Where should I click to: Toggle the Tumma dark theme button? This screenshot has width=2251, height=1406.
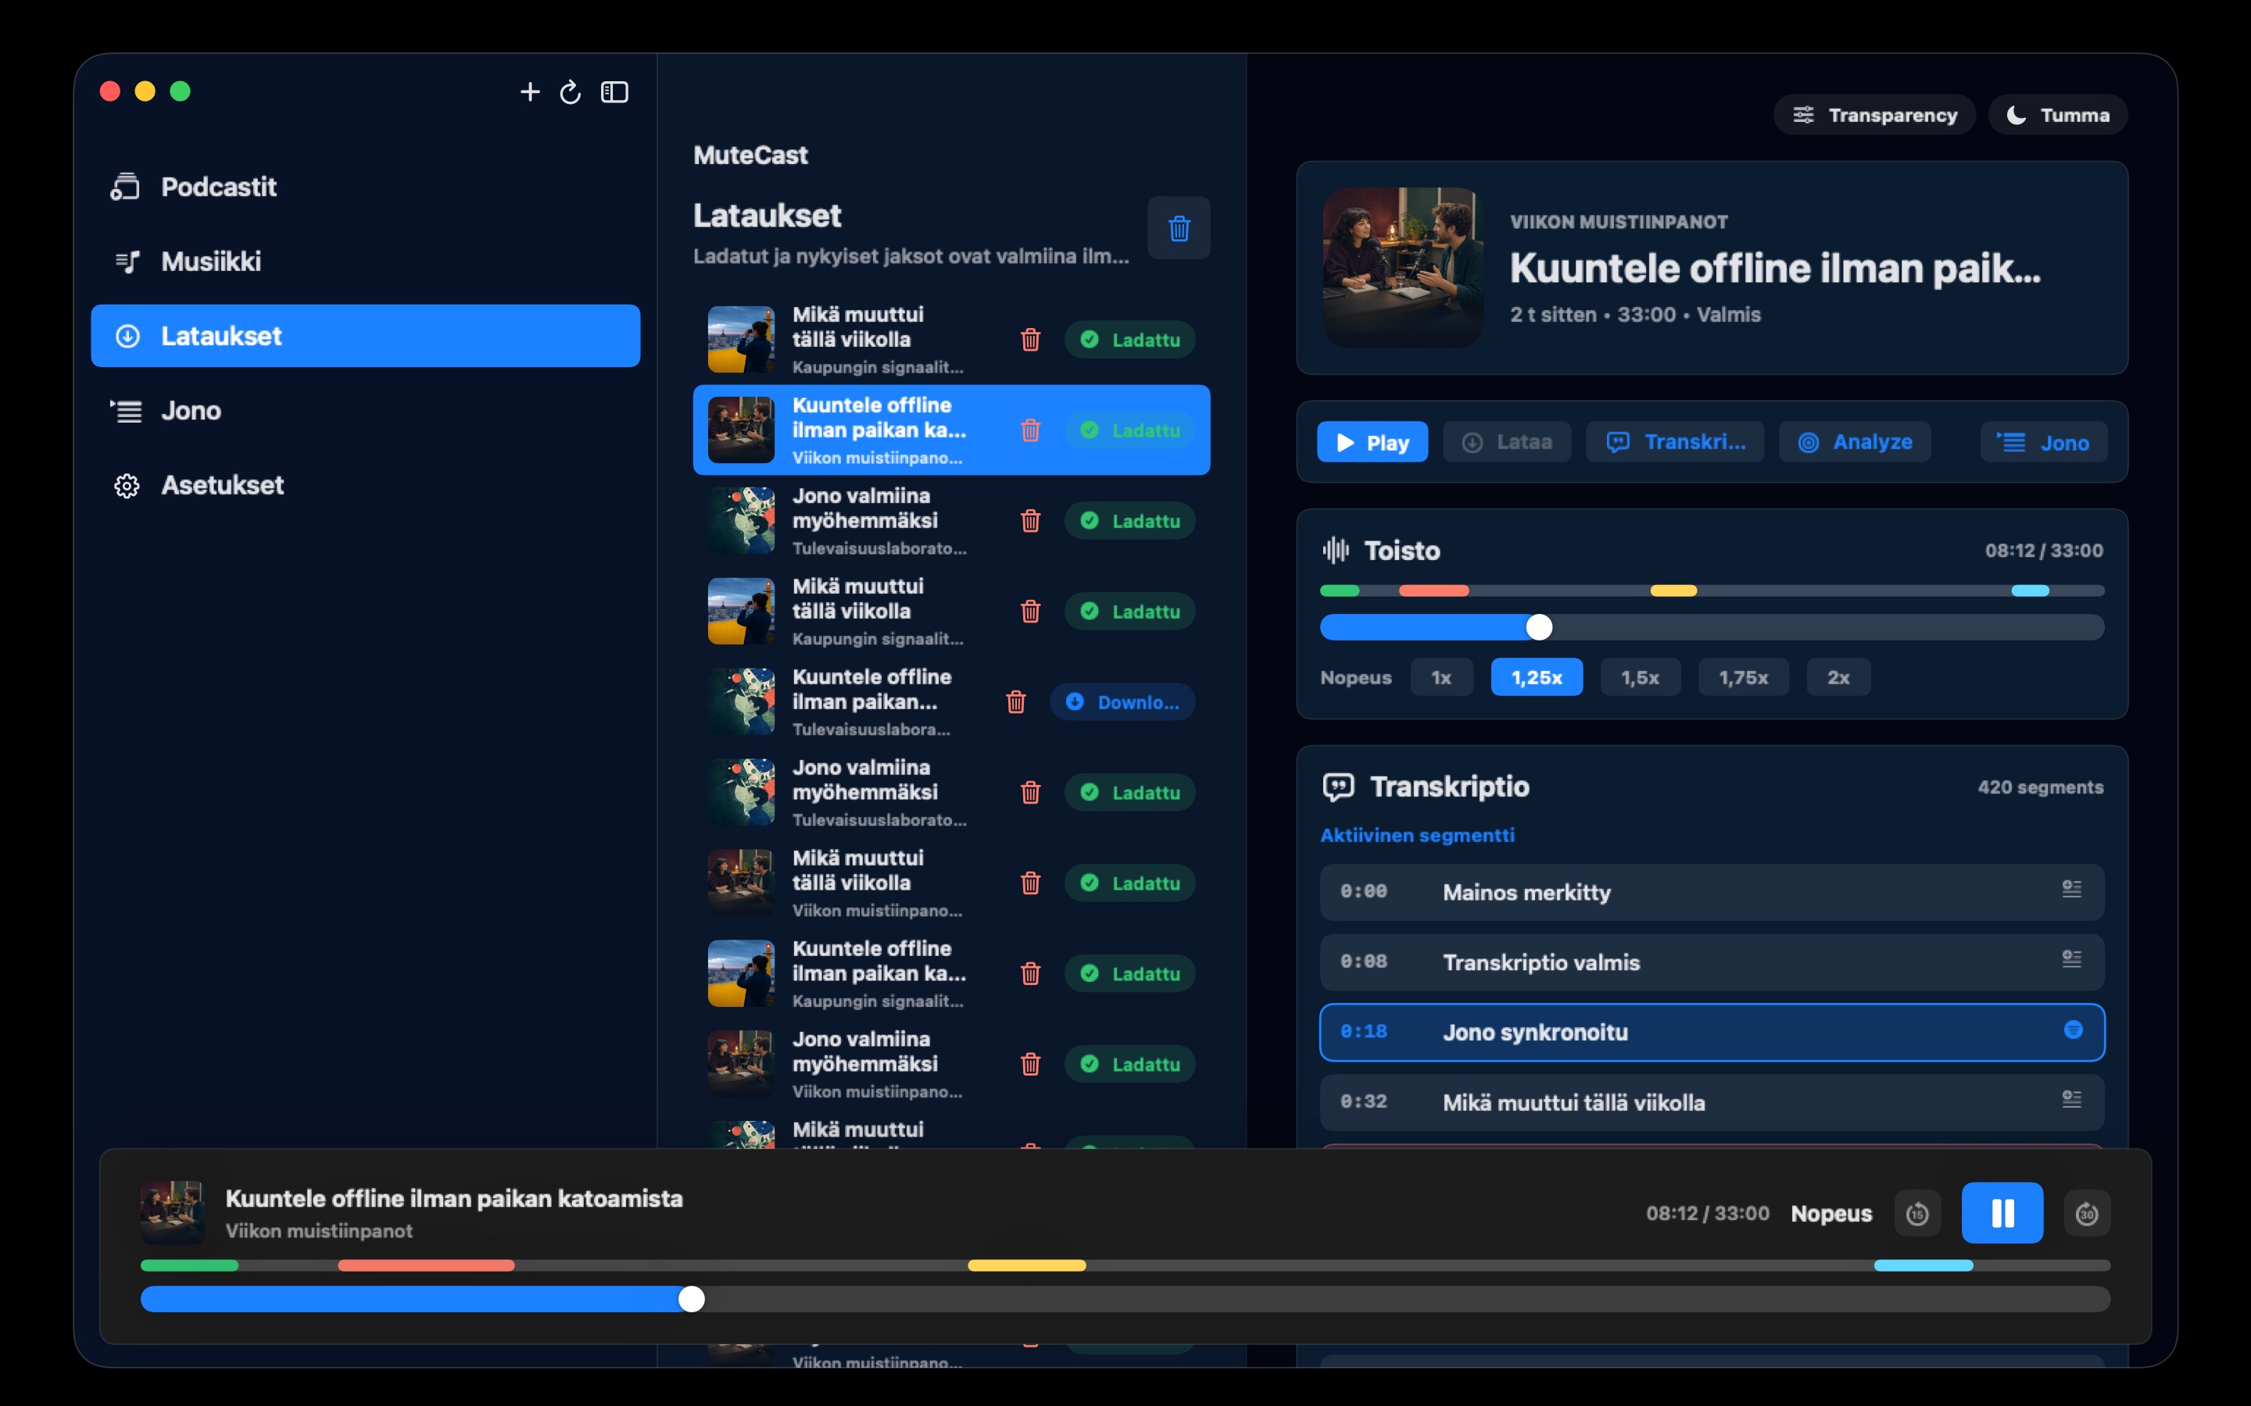[x=2057, y=114]
